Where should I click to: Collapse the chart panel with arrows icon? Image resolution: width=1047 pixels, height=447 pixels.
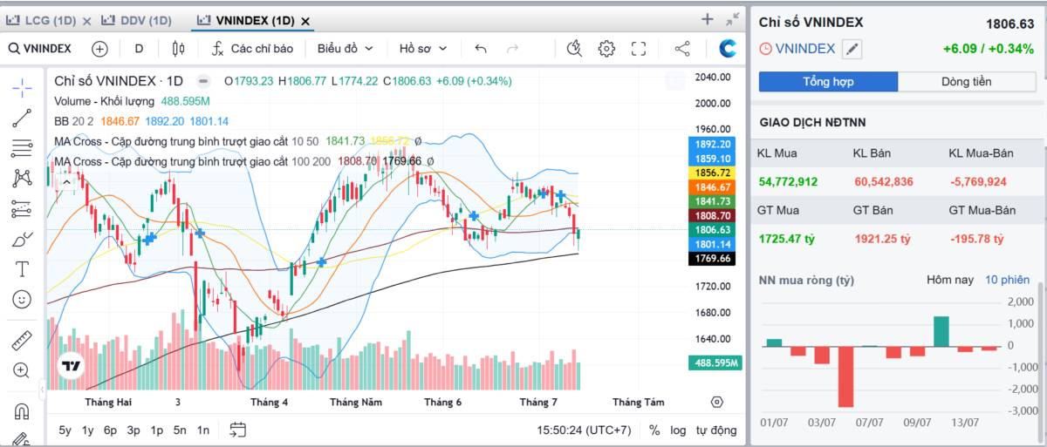click(x=732, y=19)
